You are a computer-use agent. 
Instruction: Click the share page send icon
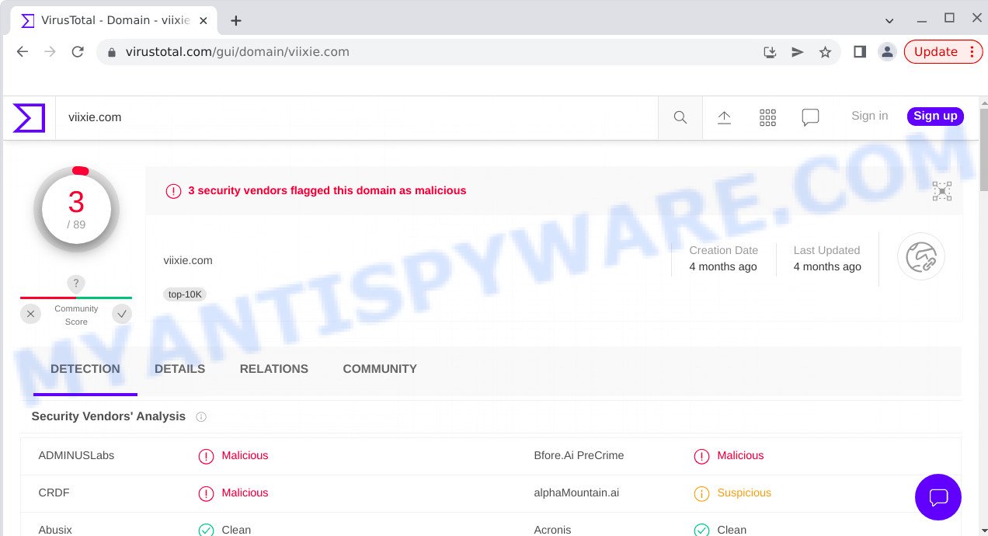click(798, 52)
